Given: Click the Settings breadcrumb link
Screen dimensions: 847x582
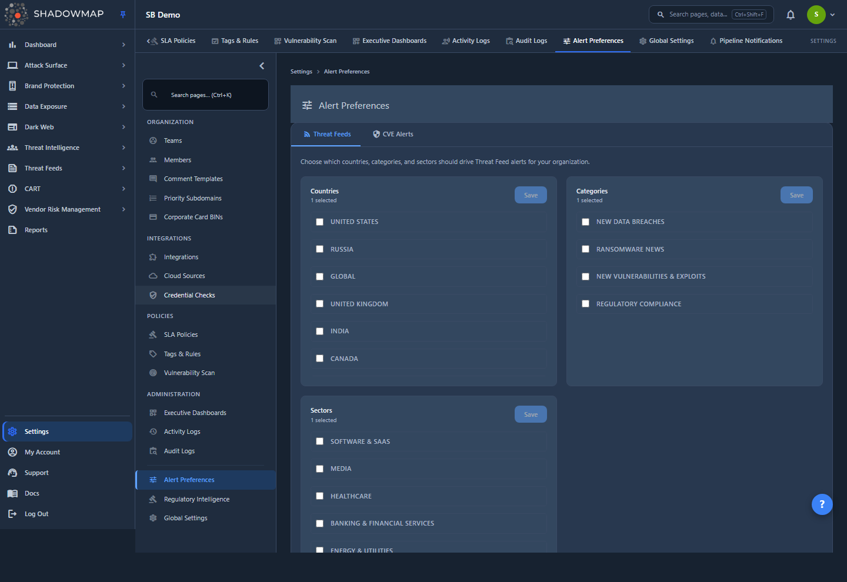Looking at the screenshot, I should click(301, 72).
